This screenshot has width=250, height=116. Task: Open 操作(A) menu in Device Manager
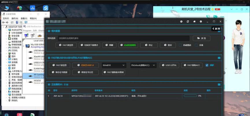tap(15, 18)
